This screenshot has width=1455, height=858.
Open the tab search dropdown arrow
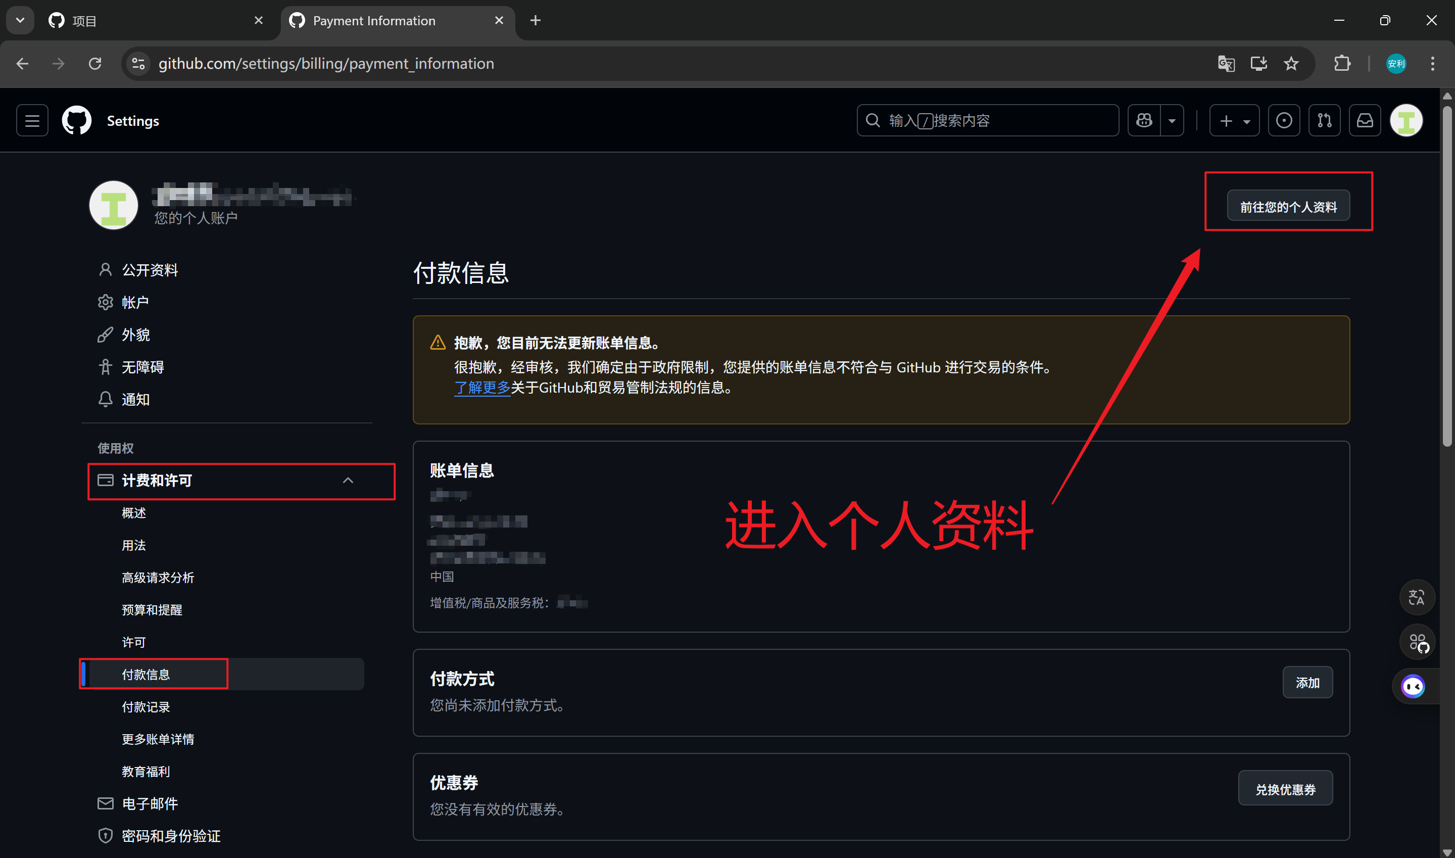[x=20, y=20]
